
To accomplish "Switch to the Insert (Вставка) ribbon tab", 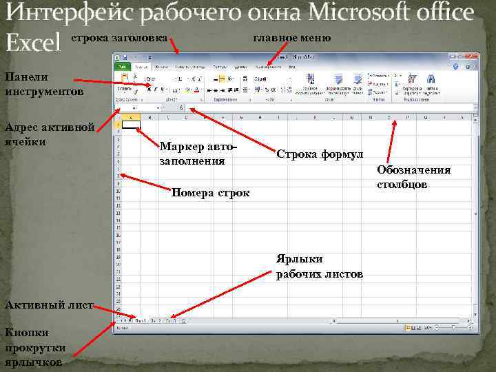I will click(161, 67).
